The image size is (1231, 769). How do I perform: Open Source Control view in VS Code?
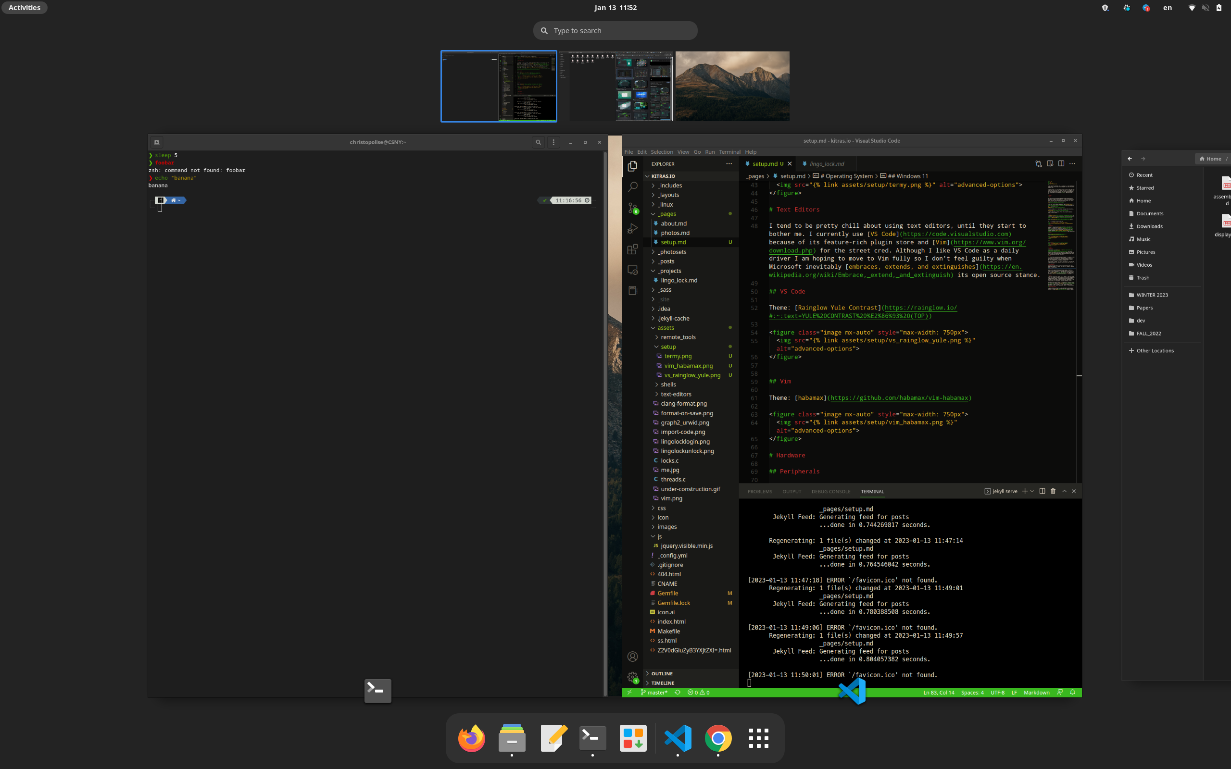pyautogui.click(x=632, y=208)
